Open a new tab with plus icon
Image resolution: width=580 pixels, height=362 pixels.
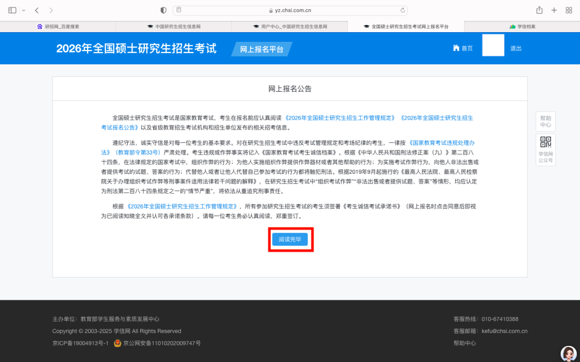pyautogui.click(x=554, y=10)
